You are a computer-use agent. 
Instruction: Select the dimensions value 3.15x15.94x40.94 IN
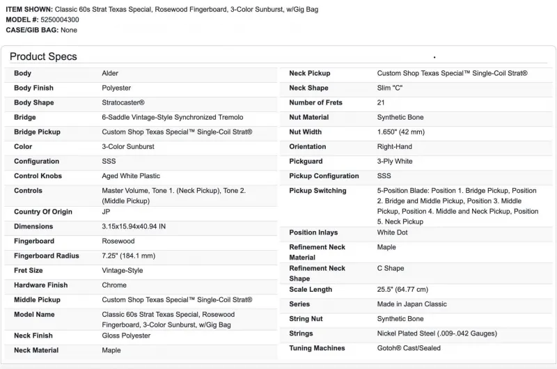[x=134, y=226]
